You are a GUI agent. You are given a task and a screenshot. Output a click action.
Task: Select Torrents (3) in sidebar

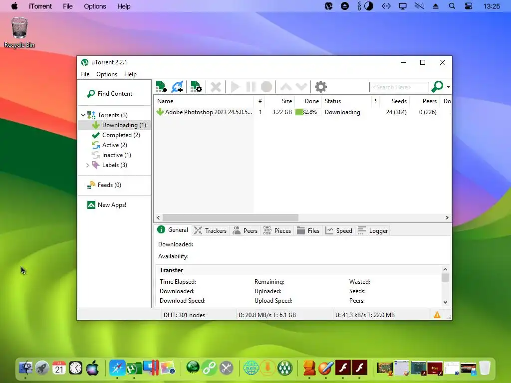click(112, 115)
